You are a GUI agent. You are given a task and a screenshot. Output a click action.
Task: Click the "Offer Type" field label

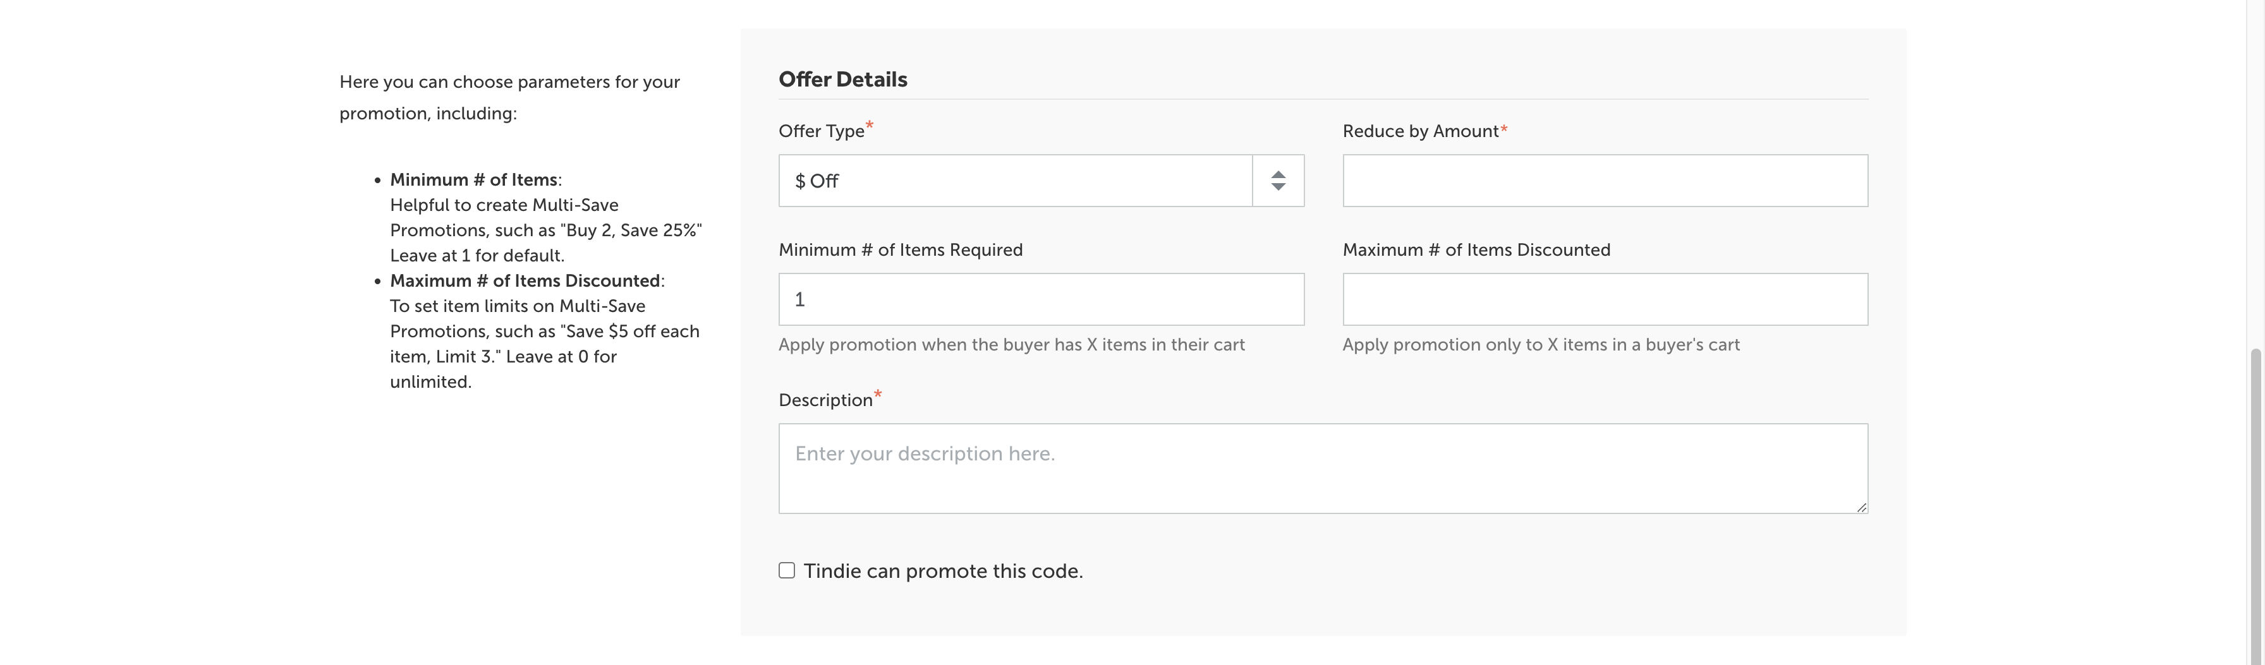(x=821, y=132)
